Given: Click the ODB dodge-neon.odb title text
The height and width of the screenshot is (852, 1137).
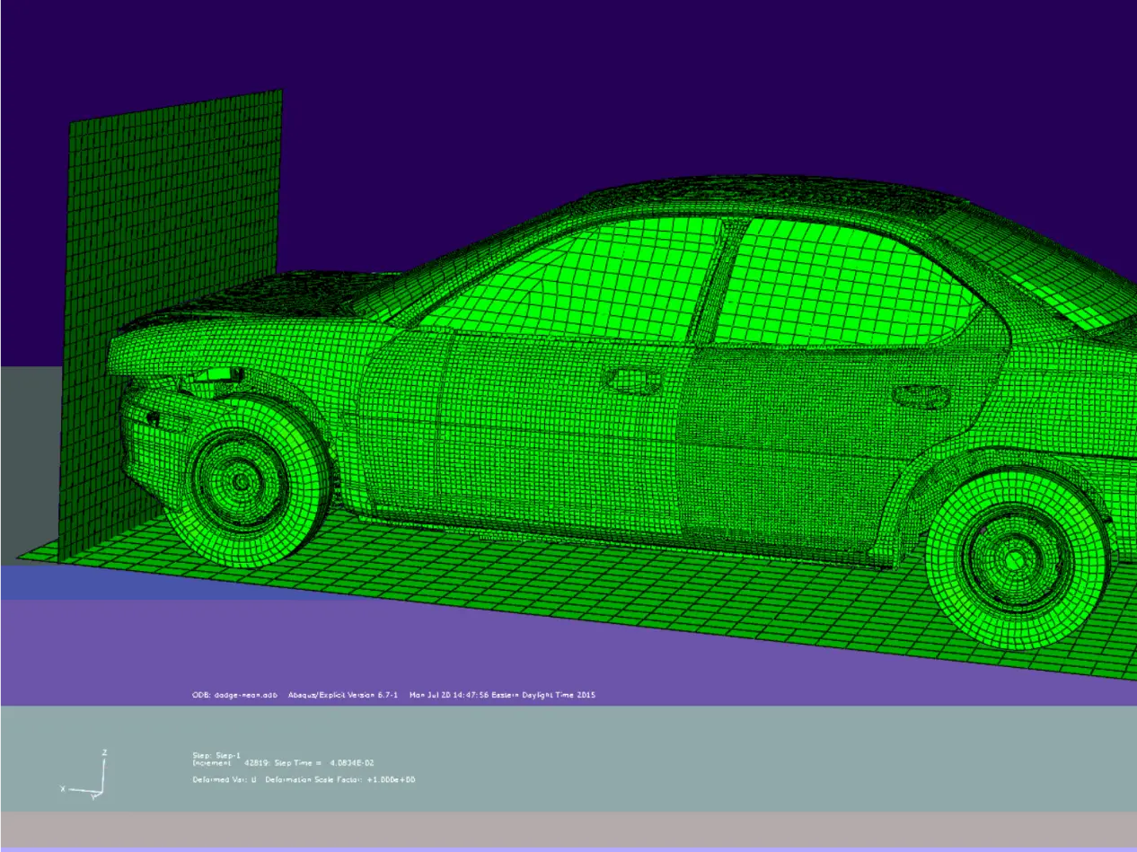Looking at the screenshot, I should 234,695.
